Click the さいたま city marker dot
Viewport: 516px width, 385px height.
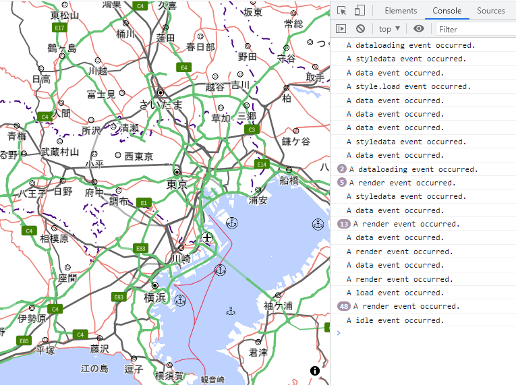(x=161, y=93)
